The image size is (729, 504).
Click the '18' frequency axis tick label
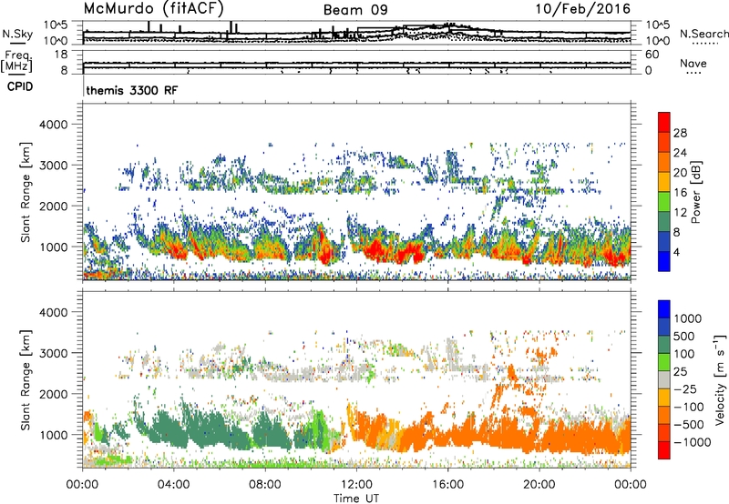tap(61, 55)
